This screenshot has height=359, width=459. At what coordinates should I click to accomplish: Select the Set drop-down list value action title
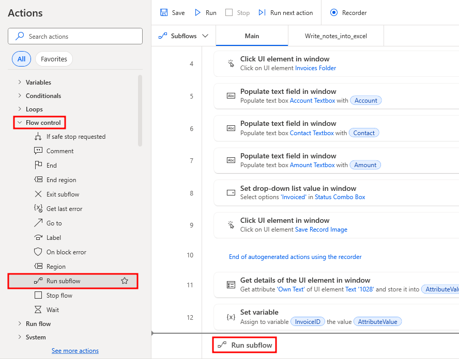coord(298,188)
